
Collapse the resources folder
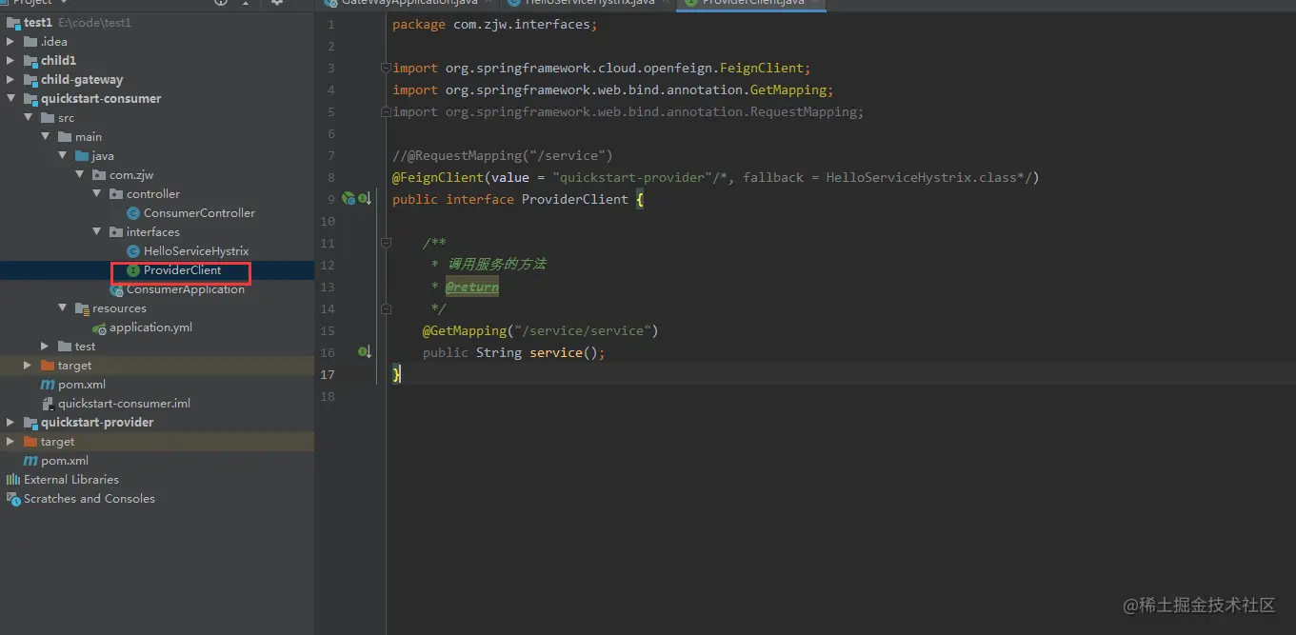click(63, 308)
